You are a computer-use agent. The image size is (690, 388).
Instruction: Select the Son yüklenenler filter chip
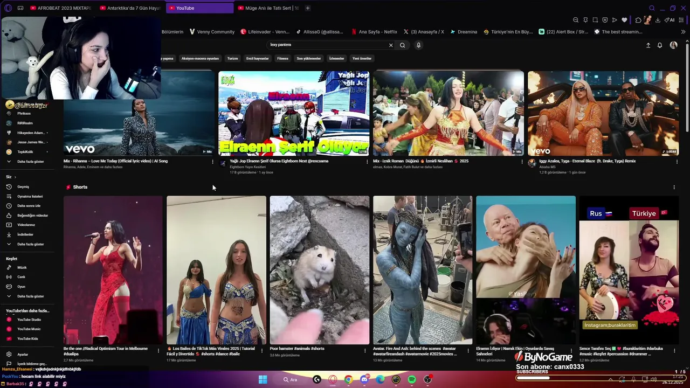(x=308, y=59)
